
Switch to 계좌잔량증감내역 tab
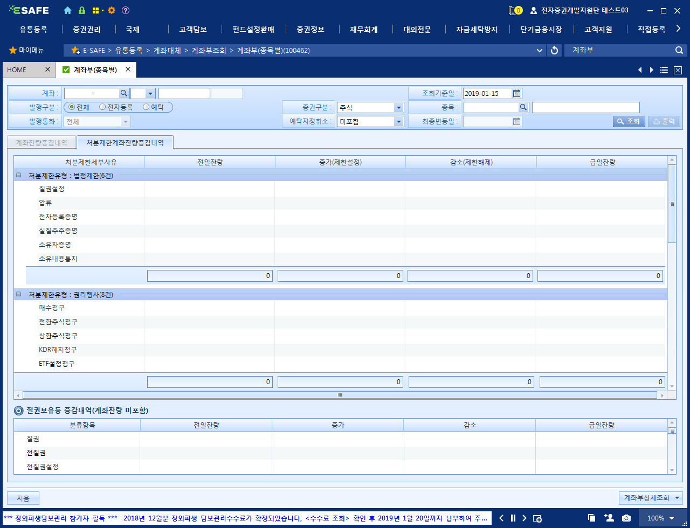click(x=42, y=143)
